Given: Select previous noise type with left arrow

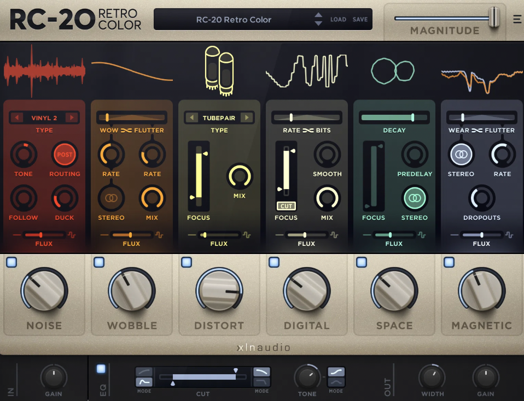Looking at the screenshot, I should coord(17,117).
